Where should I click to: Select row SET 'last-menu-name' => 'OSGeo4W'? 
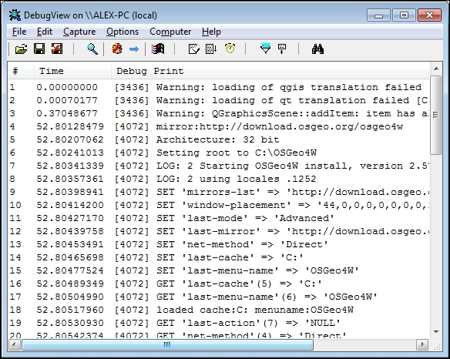click(x=219, y=271)
